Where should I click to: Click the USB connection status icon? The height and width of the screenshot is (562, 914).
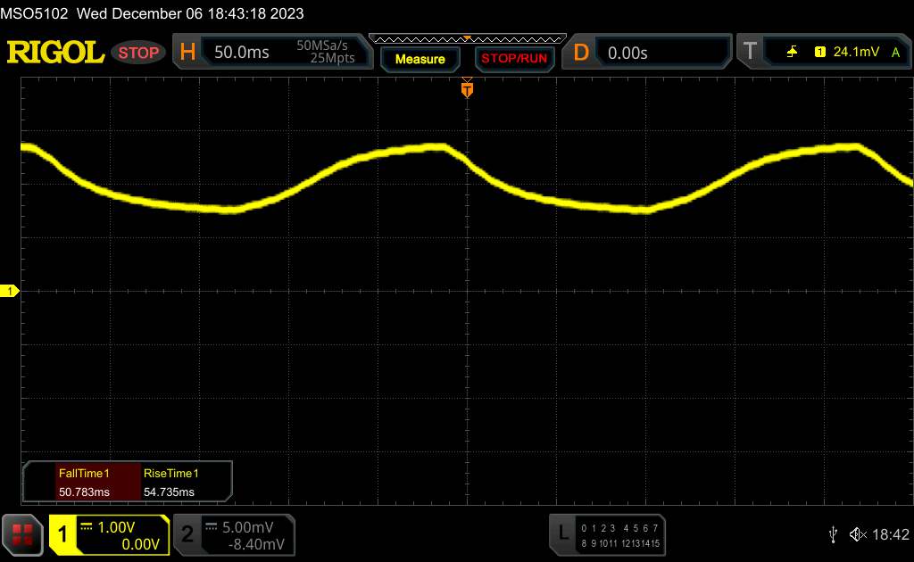833,534
